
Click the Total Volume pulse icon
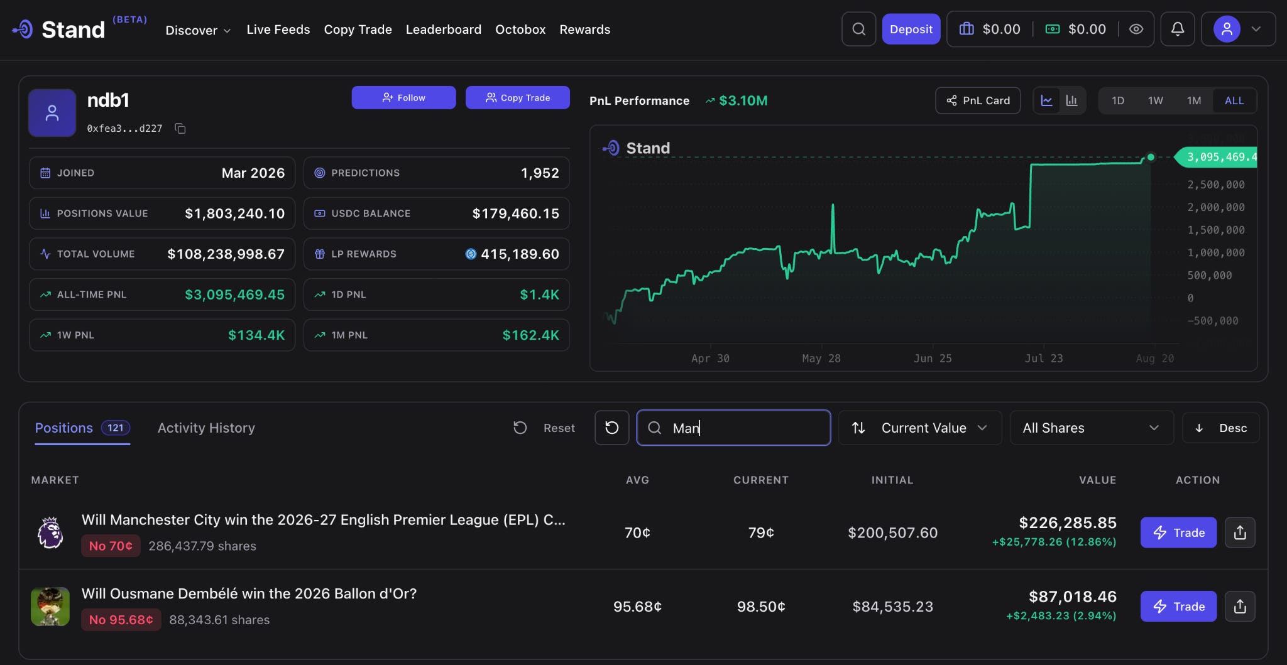[45, 254]
